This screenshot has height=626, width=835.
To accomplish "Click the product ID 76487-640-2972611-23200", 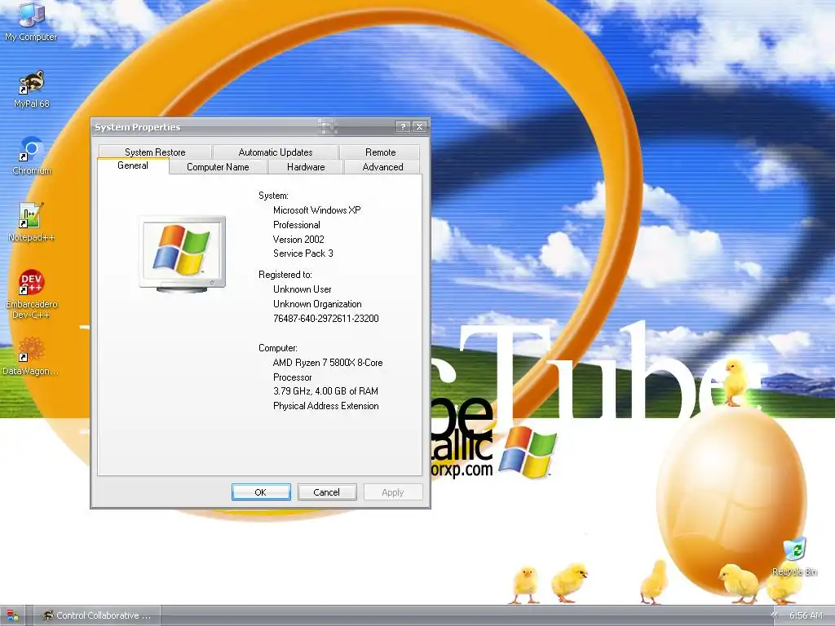I will tap(326, 319).
